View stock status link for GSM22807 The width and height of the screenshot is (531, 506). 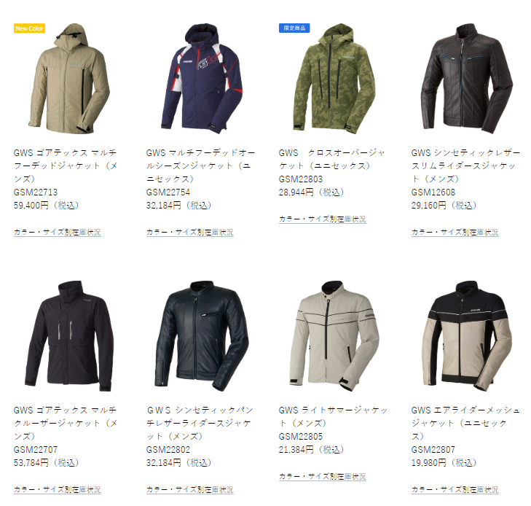click(455, 489)
